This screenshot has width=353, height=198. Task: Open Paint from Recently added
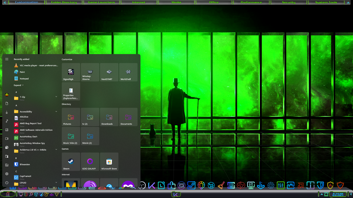(36, 72)
